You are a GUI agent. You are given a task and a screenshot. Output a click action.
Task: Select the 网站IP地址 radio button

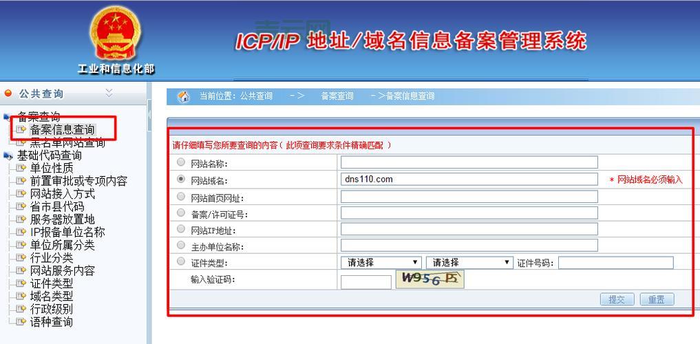[x=181, y=228]
